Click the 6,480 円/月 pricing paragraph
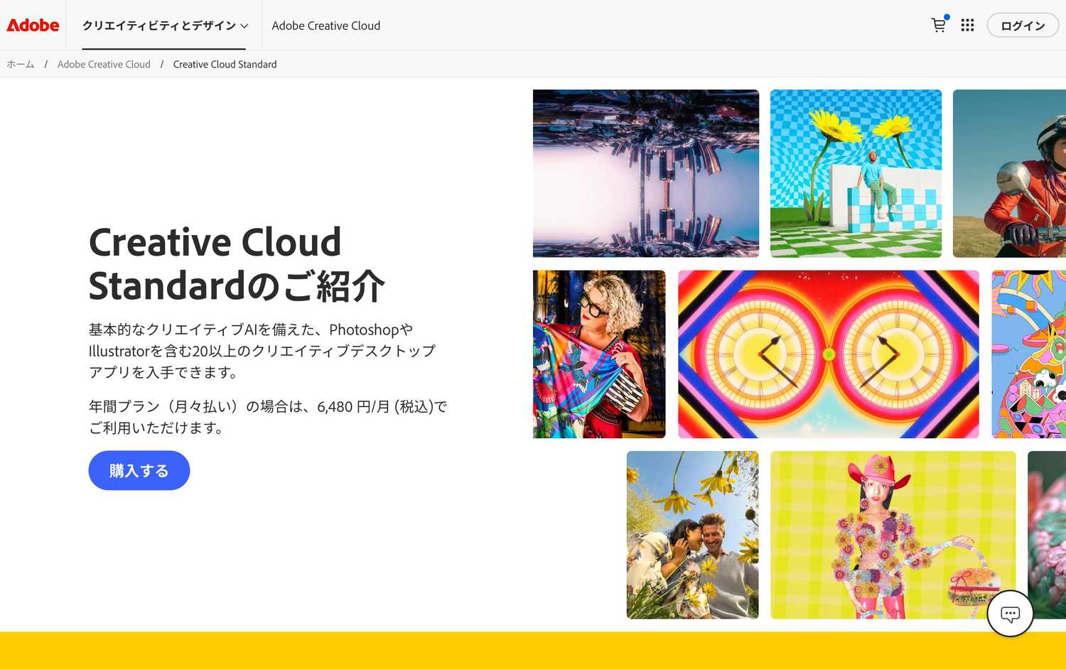This screenshot has width=1066, height=669. coord(268,417)
